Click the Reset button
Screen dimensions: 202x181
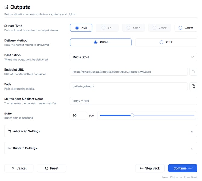52,168
